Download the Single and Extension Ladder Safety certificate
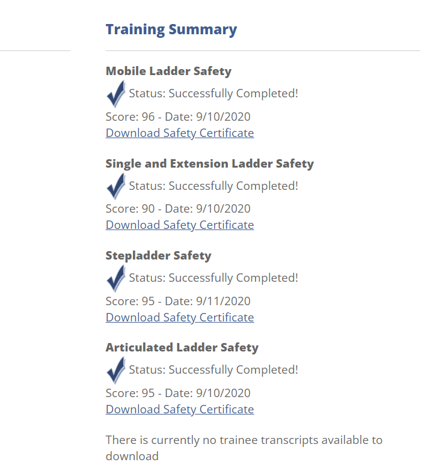 click(x=180, y=225)
